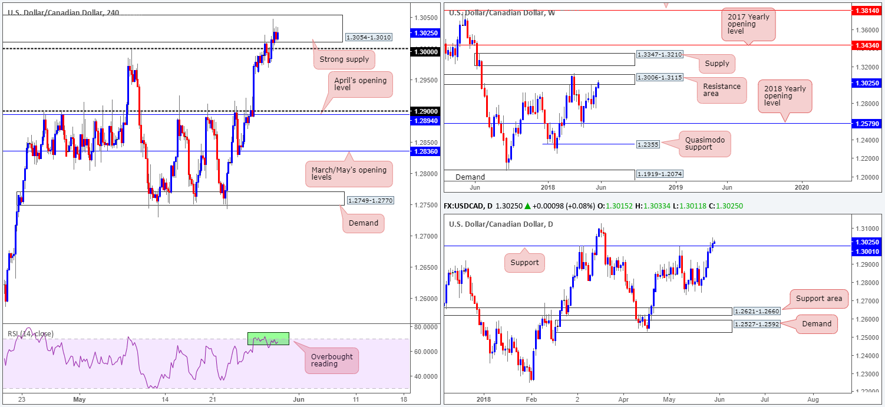Image resolution: width=885 pixels, height=407 pixels.
Task: Click the blue 1.30250 price tag on 4-hour chart
Action: click(425, 33)
